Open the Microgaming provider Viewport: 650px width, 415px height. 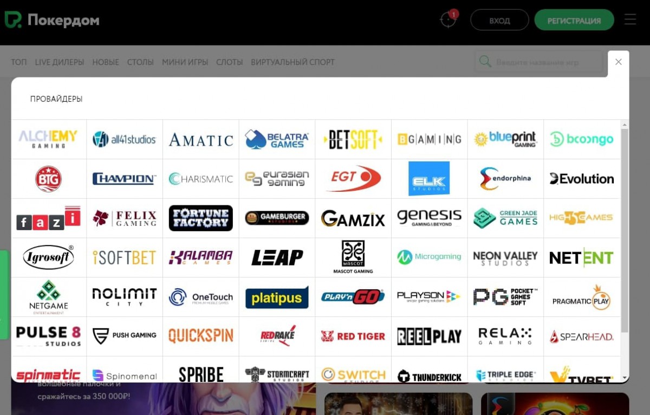point(429,257)
